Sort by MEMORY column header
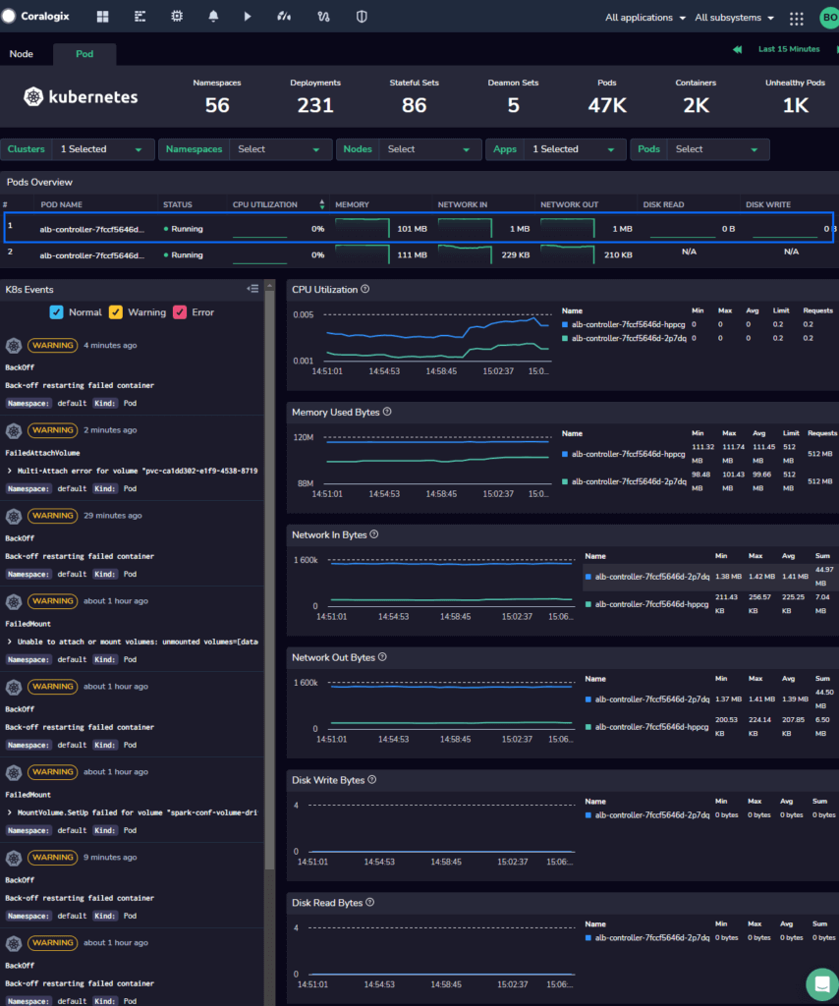Viewport: 839px width, 1006px height. (x=352, y=204)
